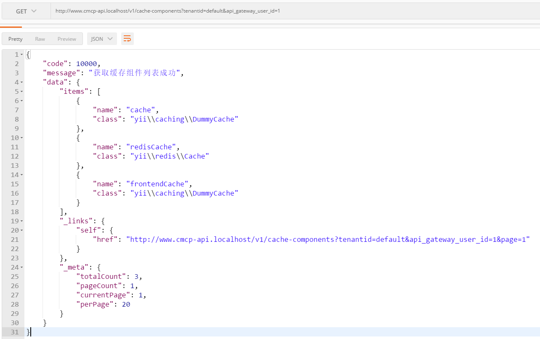
Task: Fold the redisCache item at line 10
Action: (x=21, y=138)
